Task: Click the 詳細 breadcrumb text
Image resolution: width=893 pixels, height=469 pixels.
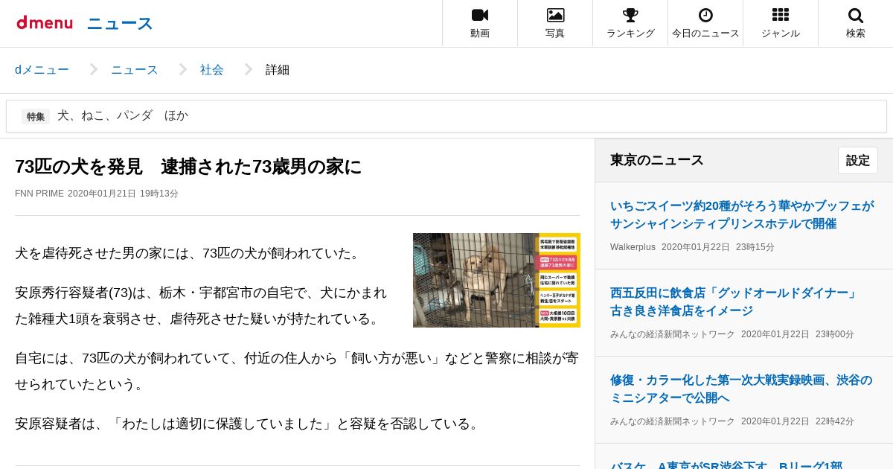Action: pos(278,70)
